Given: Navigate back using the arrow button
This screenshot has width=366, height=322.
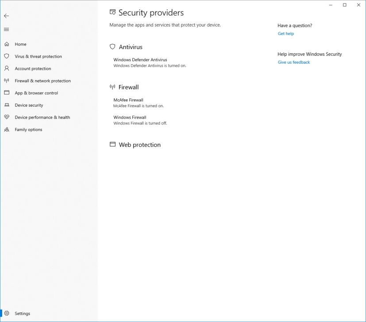Looking at the screenshot, I should tap(6, 16).
